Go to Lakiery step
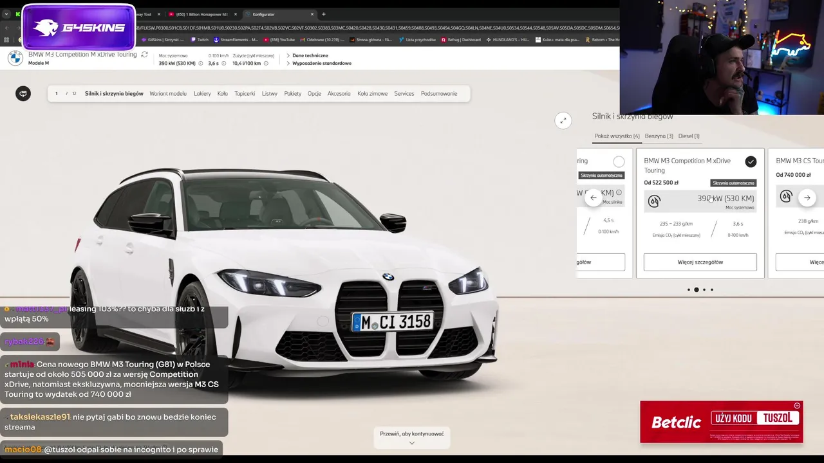This screenshot has width=824, height=463. (202, 94)
